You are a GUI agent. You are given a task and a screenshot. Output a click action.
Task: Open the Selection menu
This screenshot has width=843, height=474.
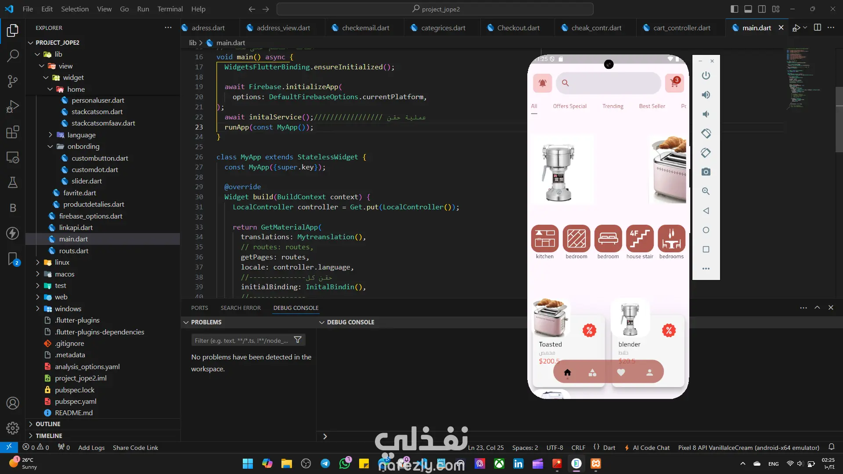coord(75,9)
